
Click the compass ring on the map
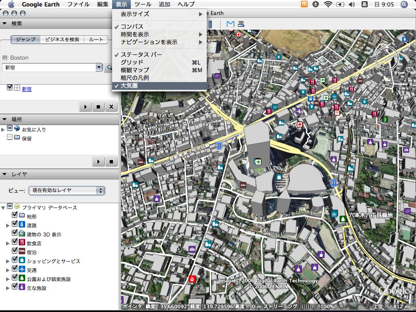[387, 58]
